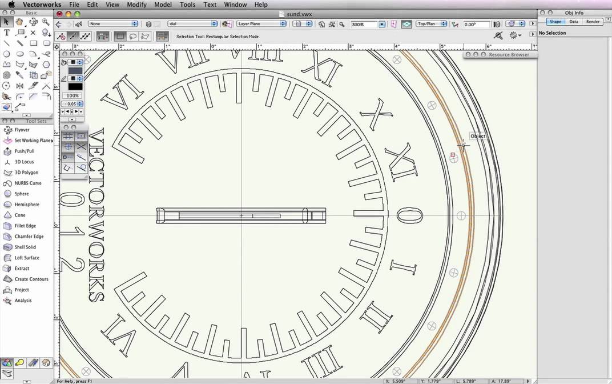Select the Double Line tool
This screenshot has height=384, width=612.
[x=19, y=43]
